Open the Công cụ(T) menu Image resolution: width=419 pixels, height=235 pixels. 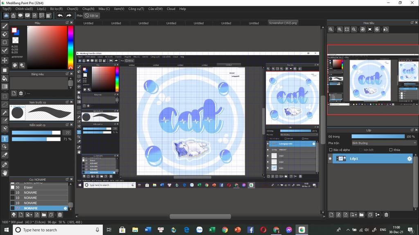[136, 9]
